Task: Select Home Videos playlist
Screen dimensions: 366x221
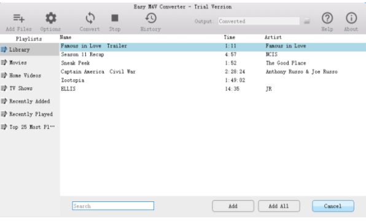Action: 29,76
